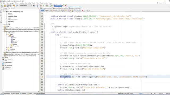Viewport: 170px width, 95px height.
Task: Click the Debug Project icon
Action: click(x=47, y=5)
